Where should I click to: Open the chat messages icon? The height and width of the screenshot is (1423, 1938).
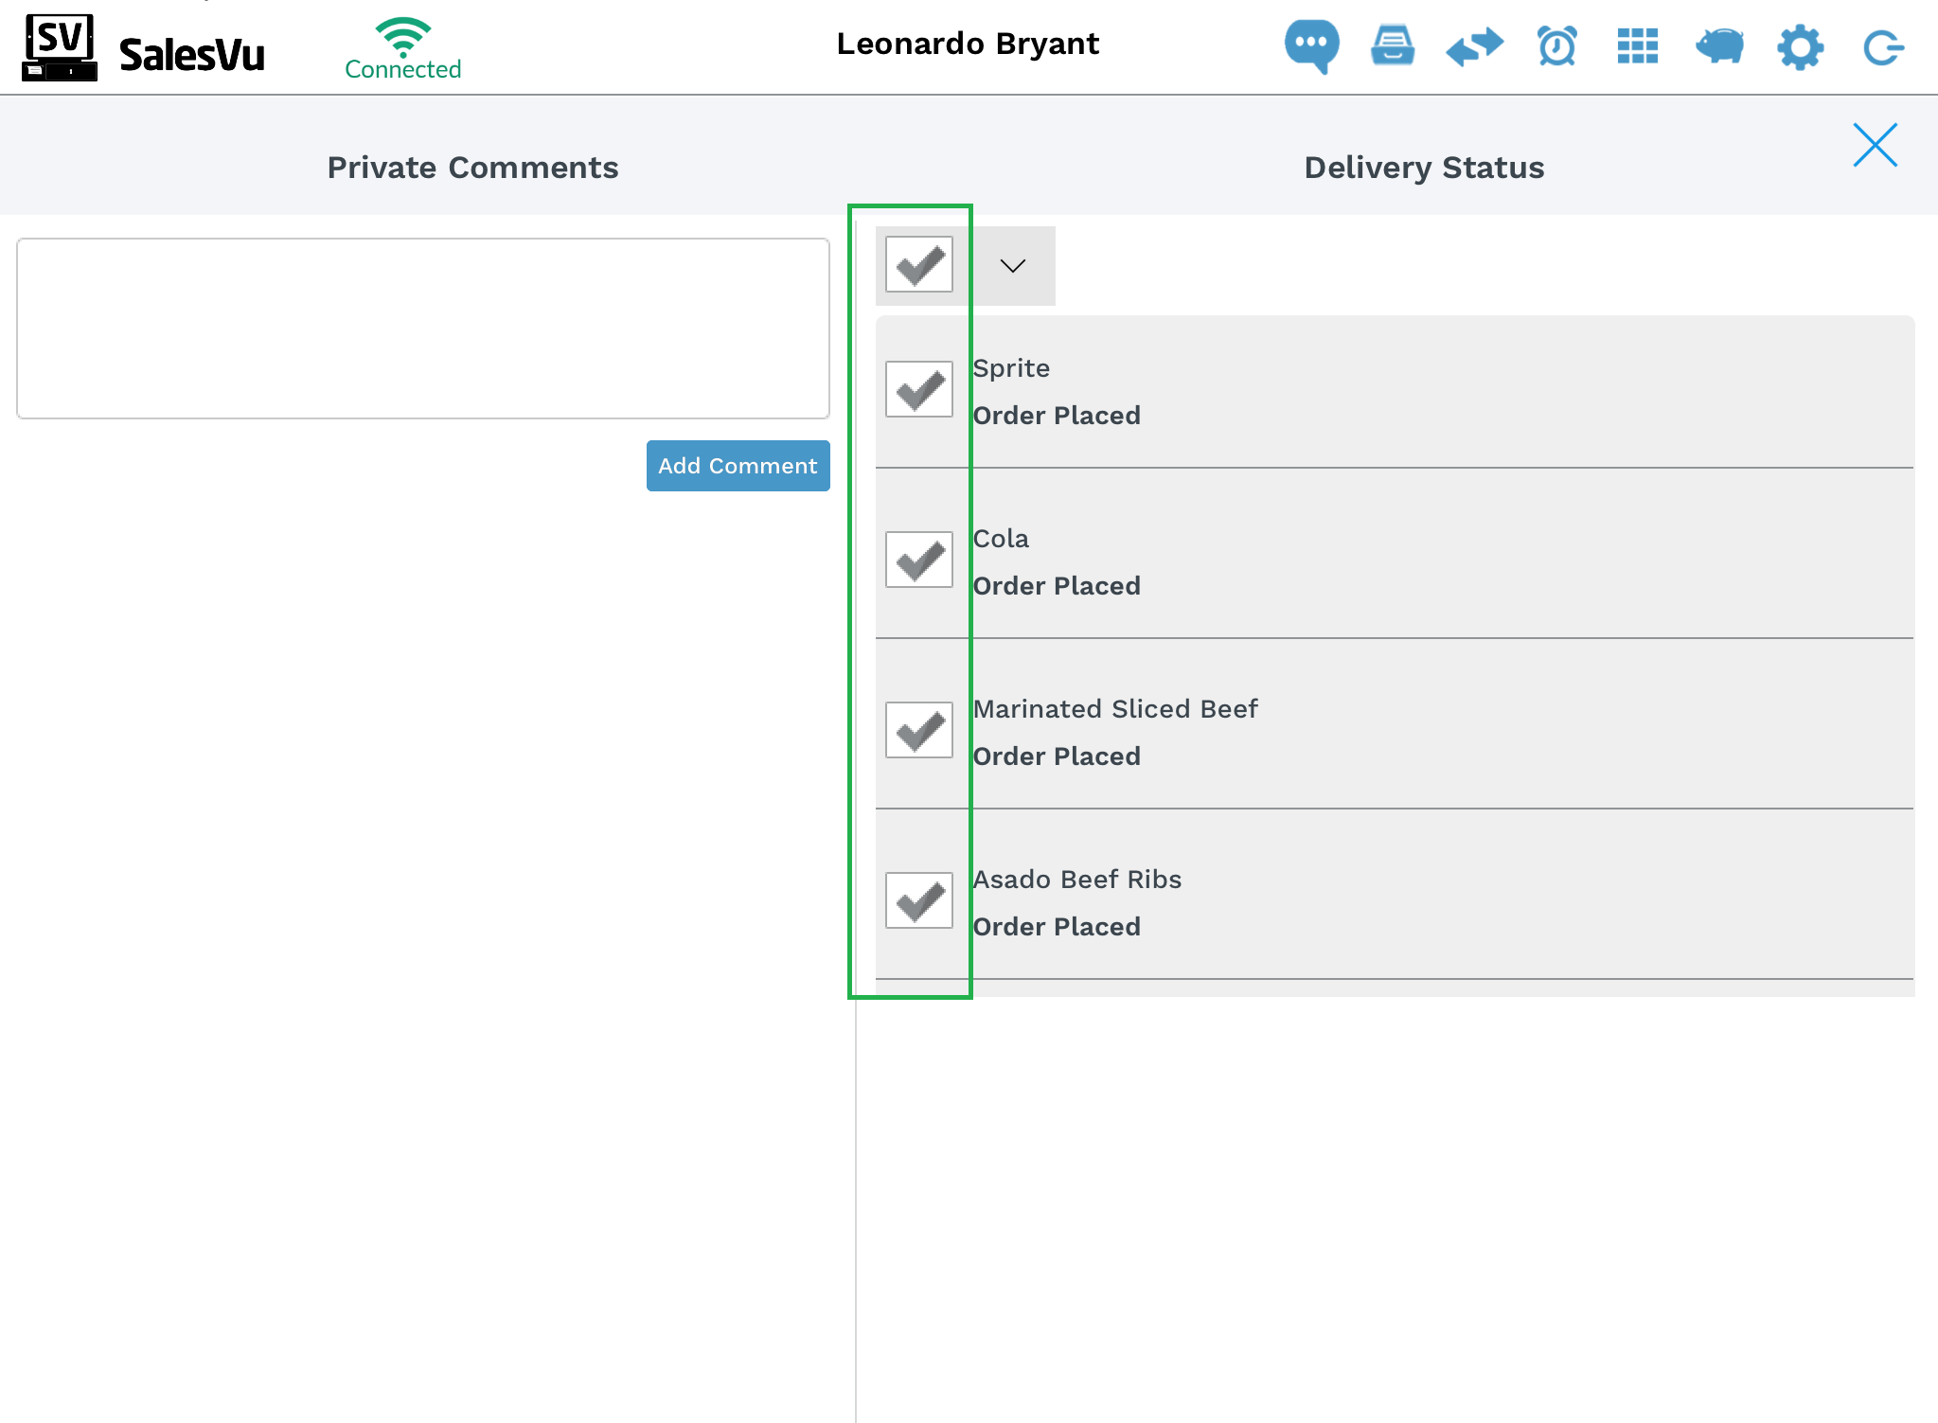pos(1311,45)
